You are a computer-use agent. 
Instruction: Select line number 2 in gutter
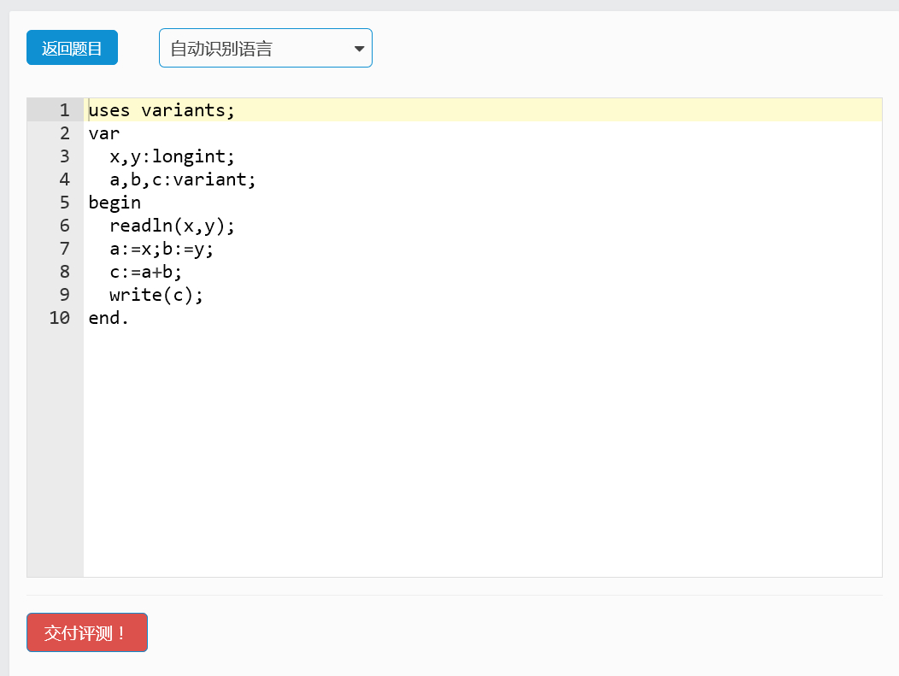click(x=64, y=133)
